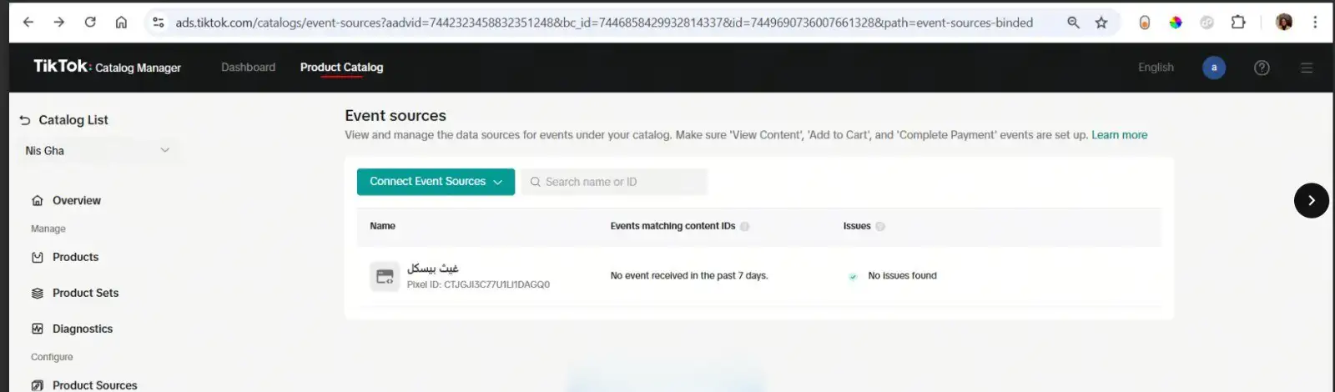Bookmark this page with the star icon

1101,23
